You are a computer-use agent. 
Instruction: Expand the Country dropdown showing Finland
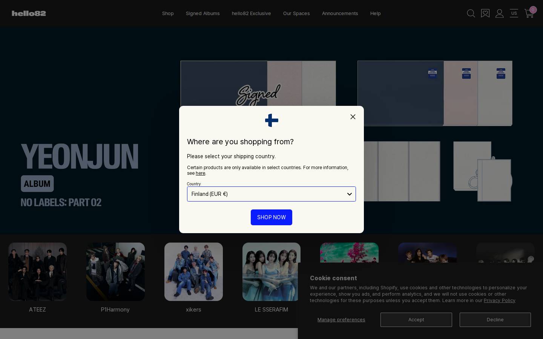coord(271,194)
